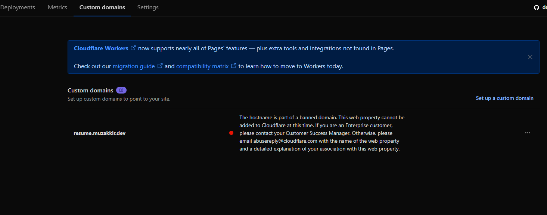Open the Deployments tab
This screenshot has width=547, height=215.
(17, 7)
